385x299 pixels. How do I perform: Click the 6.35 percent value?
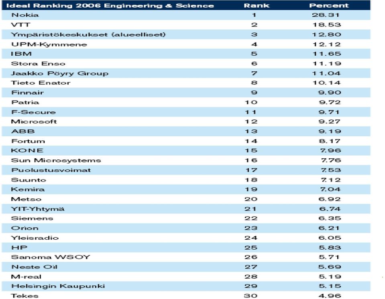point(330,218)
